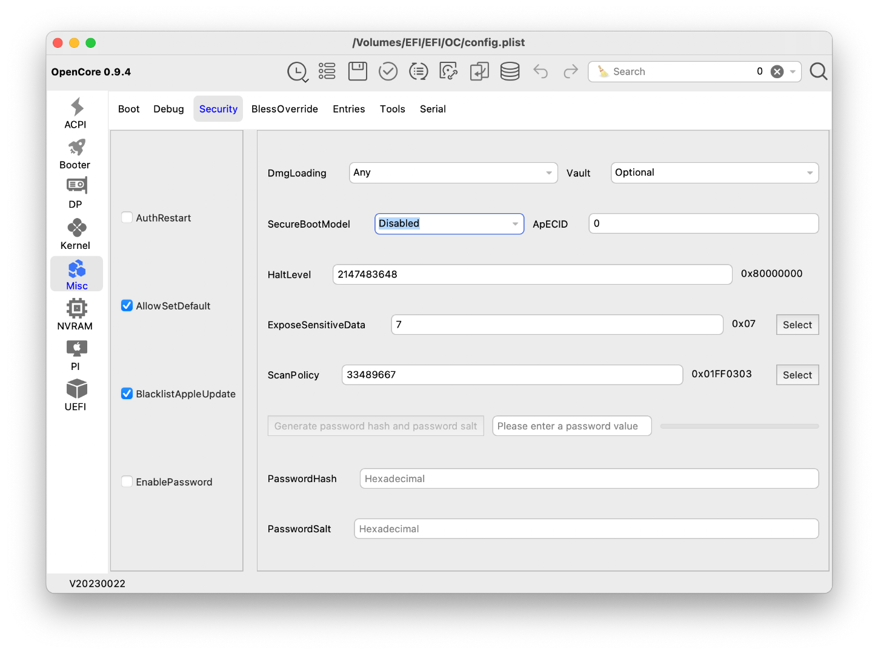The width and height of the screenshot is (878, 654).
Task: Open the Booter section
Action: click(76, 154)
